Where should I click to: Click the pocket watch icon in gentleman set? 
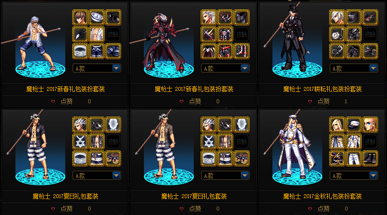click(337, 34)
